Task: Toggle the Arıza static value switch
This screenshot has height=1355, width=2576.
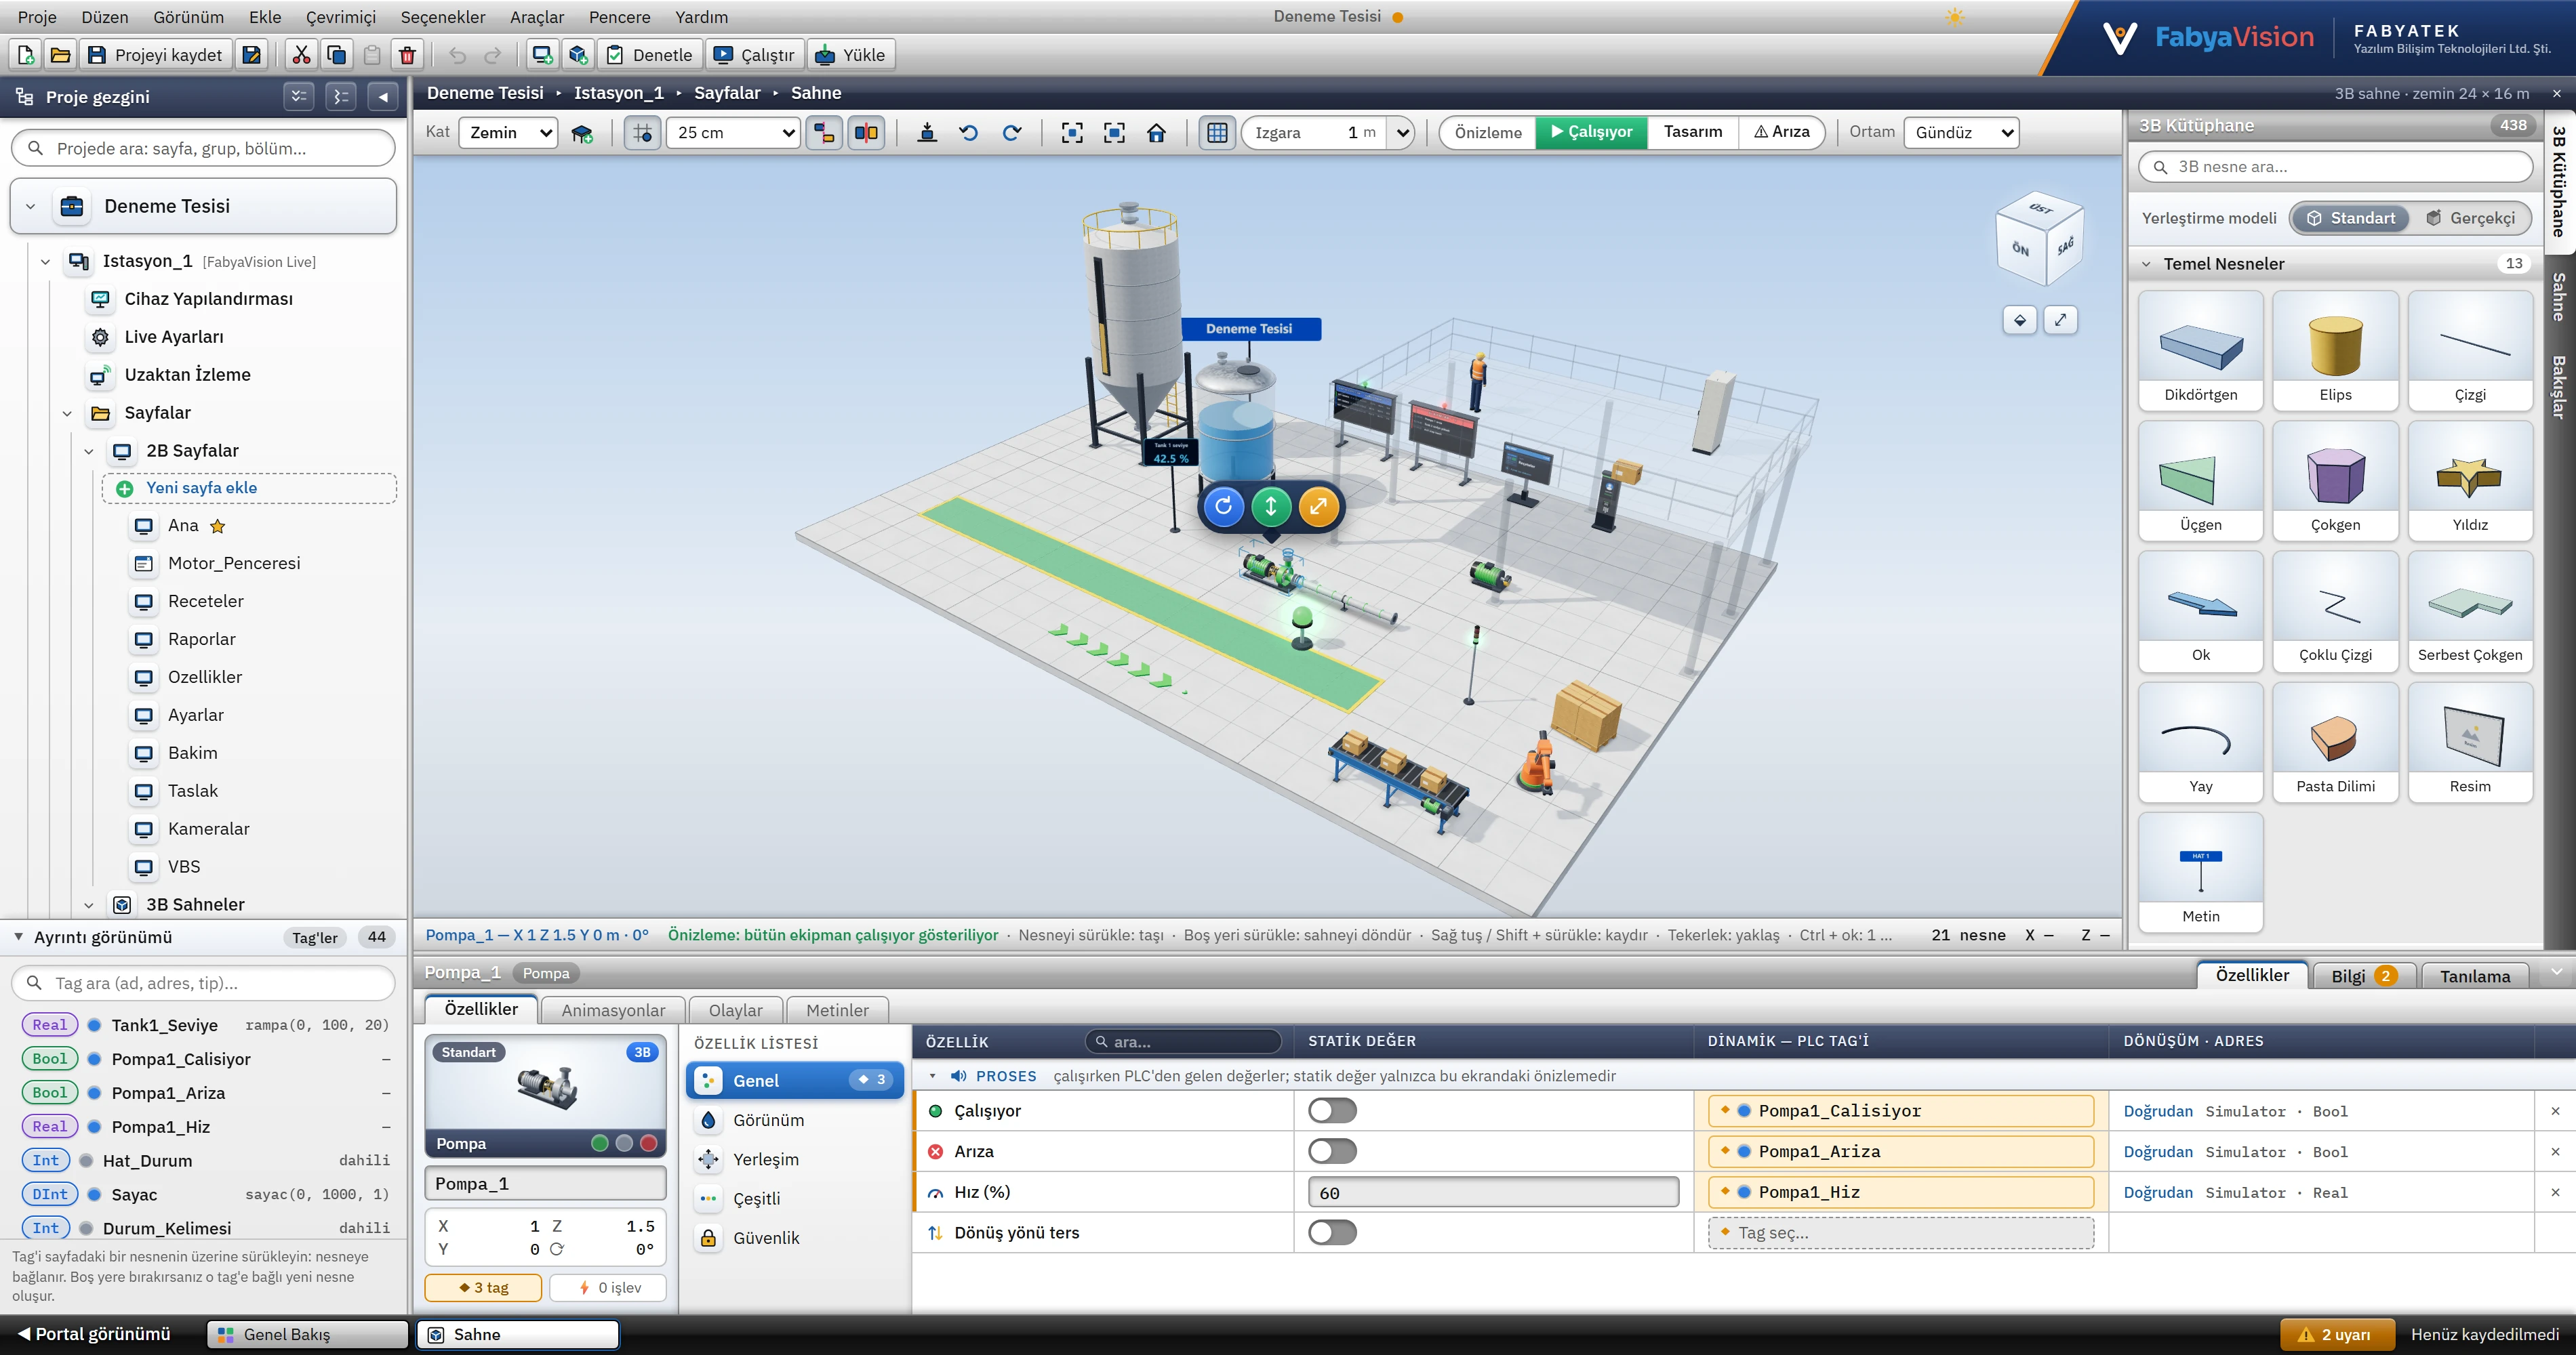Action: 1332,1151
